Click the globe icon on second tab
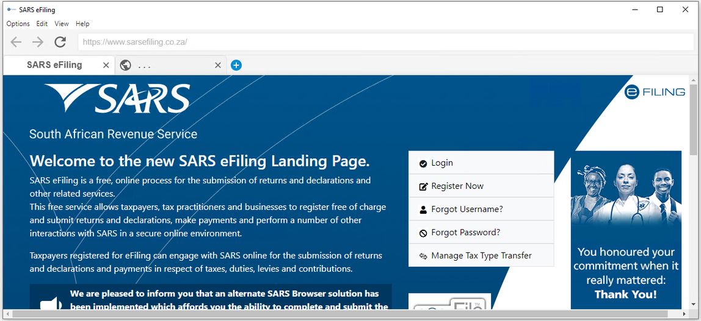Screen dimensions: 701x321 [126, 66]
